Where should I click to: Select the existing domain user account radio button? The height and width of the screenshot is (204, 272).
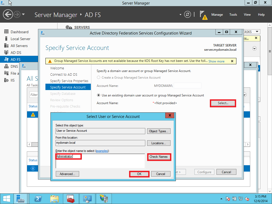(x=99, y=95)
